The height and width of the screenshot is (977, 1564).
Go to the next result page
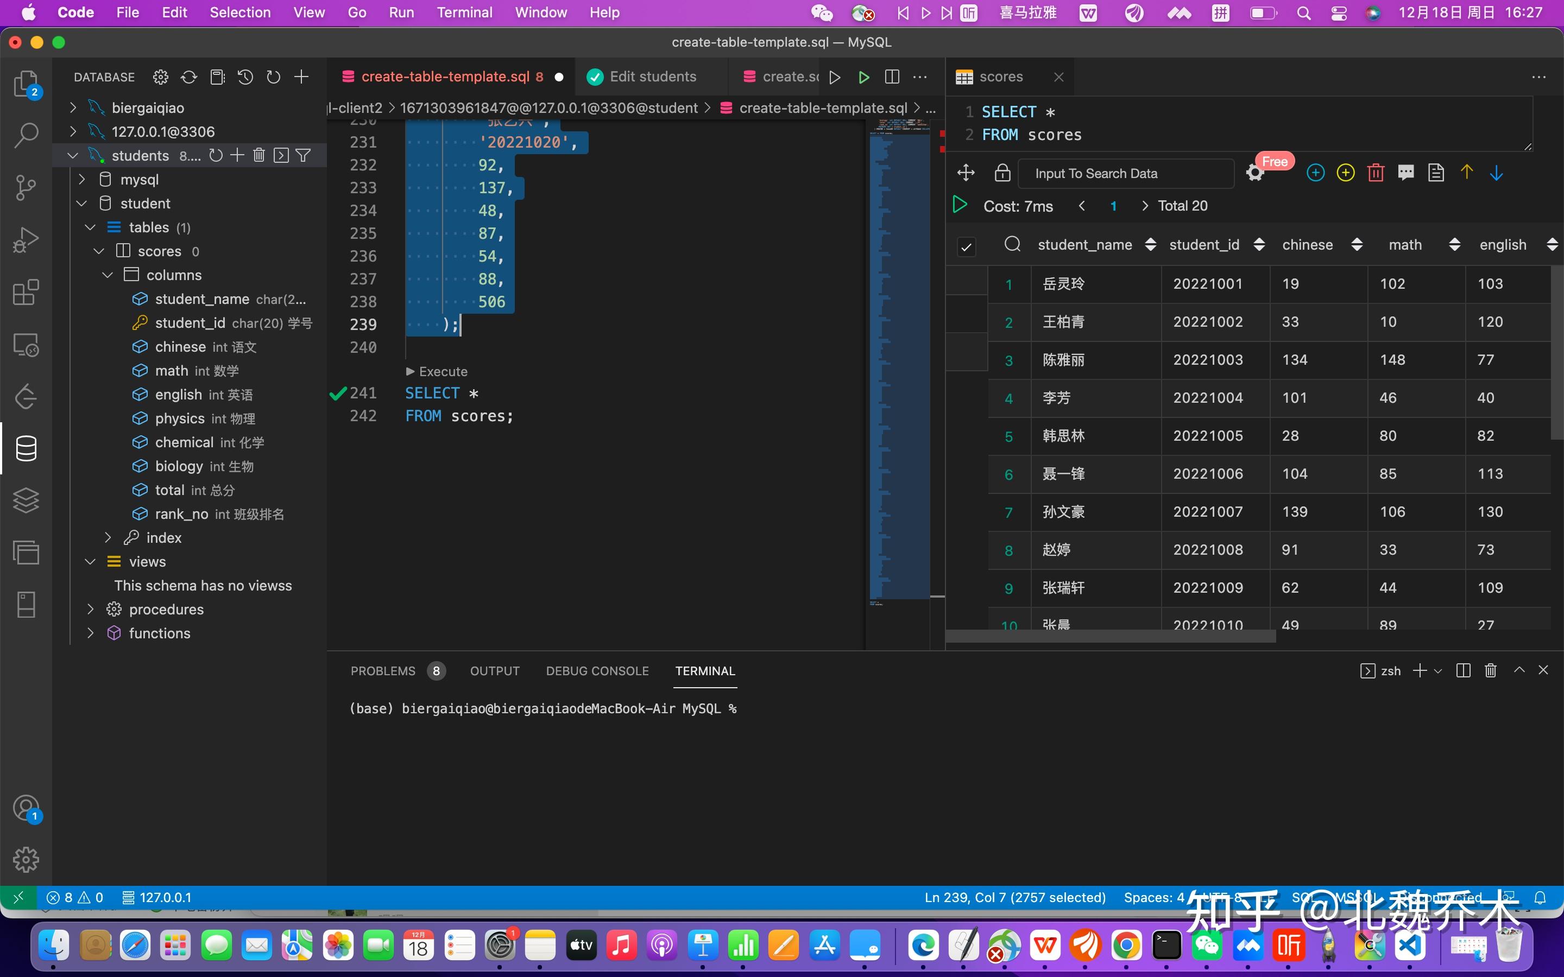(x=1145, y=206)
